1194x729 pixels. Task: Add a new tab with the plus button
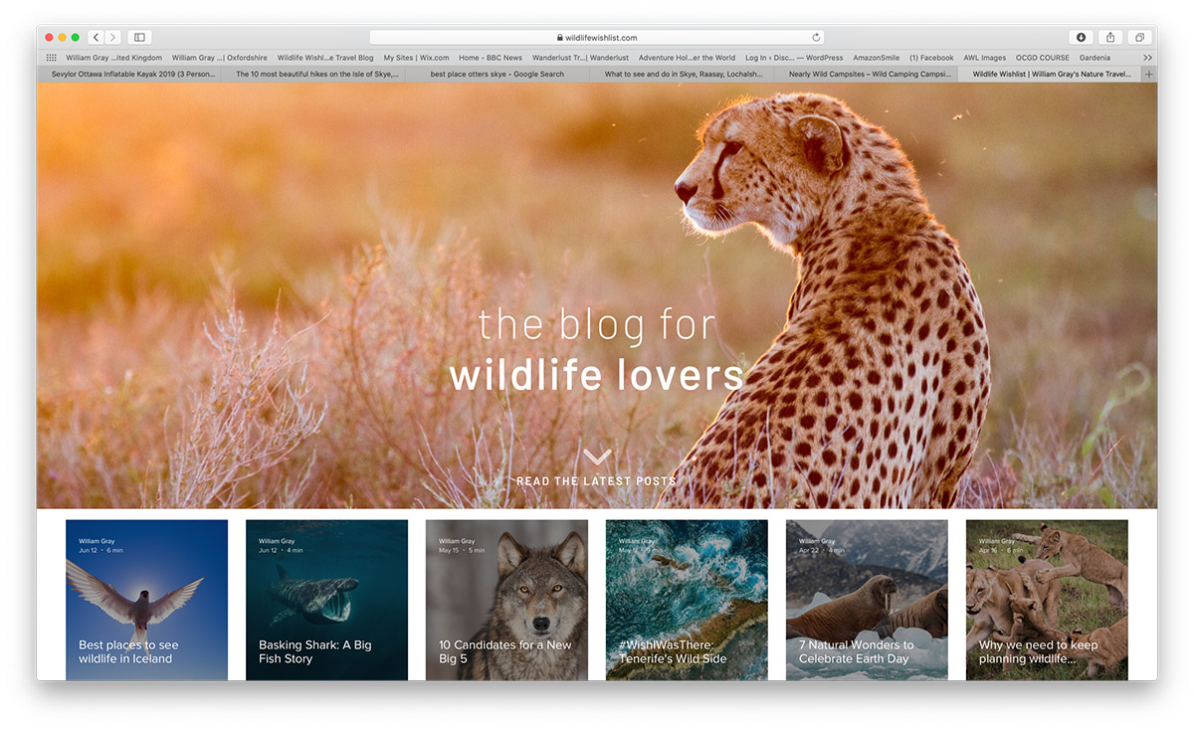click(x=1149, y=74)
